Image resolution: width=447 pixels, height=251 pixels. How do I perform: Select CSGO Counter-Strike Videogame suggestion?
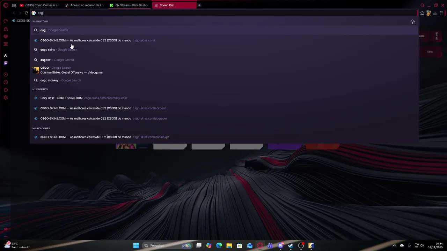tap(223, 70)
